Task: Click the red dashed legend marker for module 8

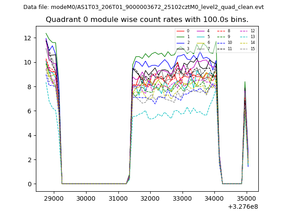Action: (x=221, y=31)
